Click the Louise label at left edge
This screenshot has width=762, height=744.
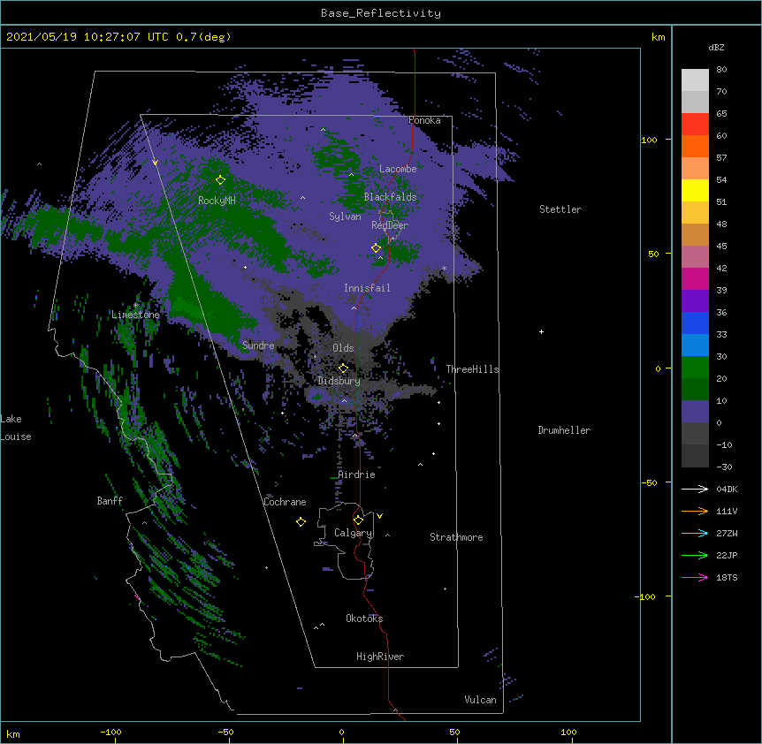[x=16, y=437]
